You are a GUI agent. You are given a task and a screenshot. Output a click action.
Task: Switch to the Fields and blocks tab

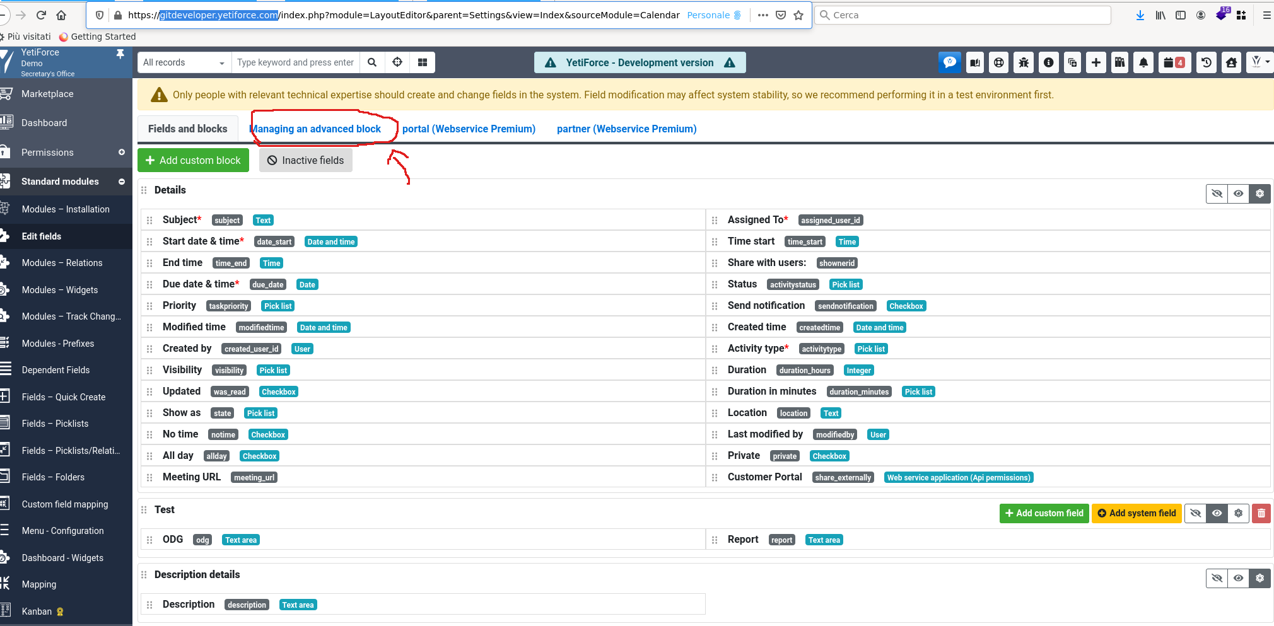point(187,129)
